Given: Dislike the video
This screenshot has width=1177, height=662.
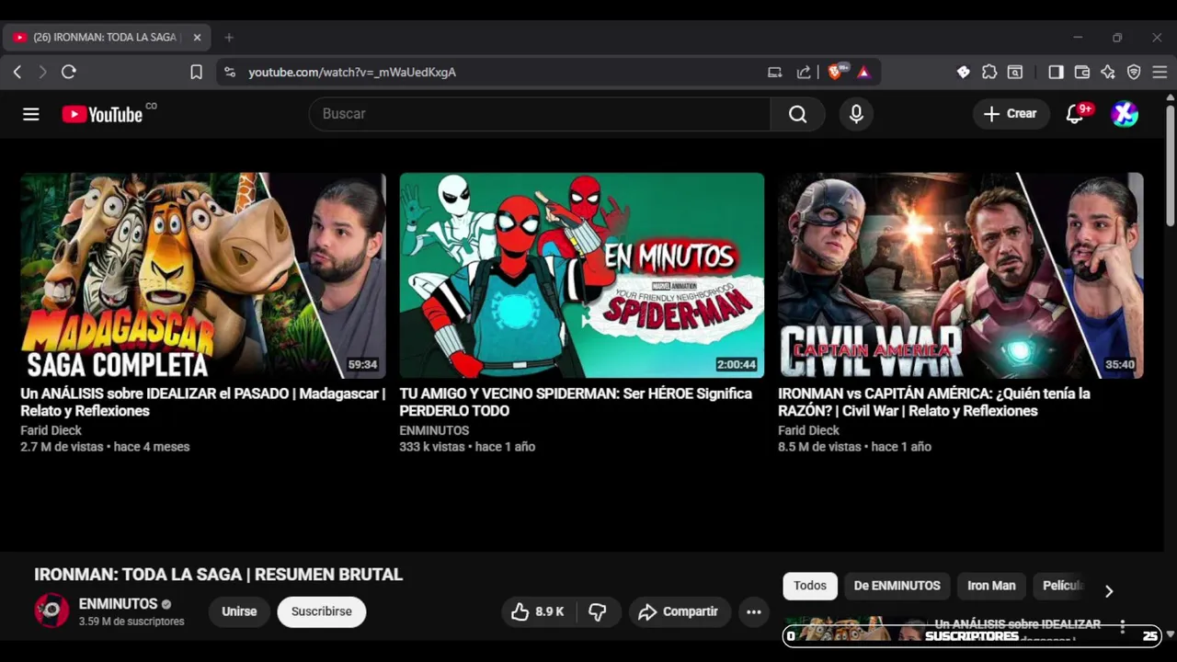Looking at the screenshot, I should coord(598,611).
